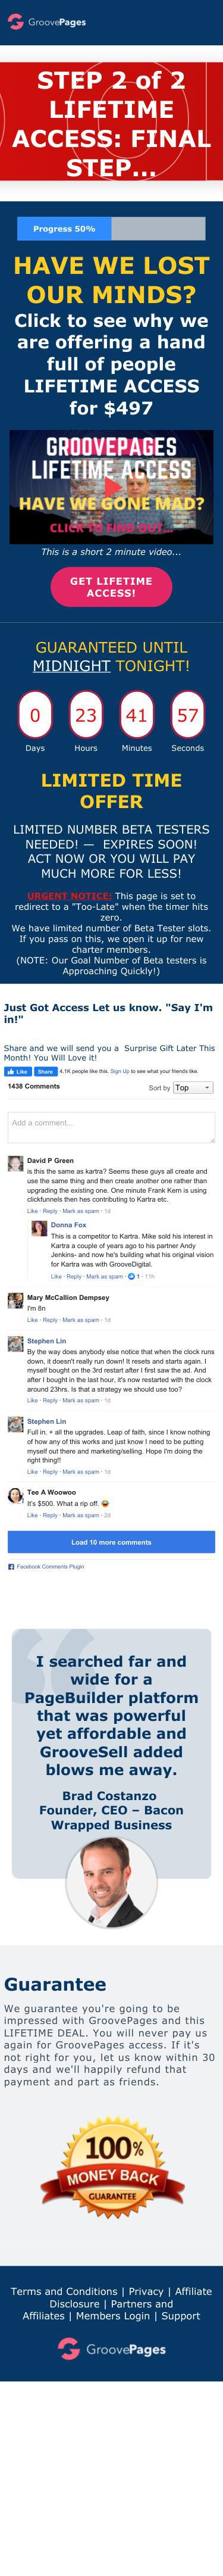Play the GroovePages Lifetime Access video
This screenshot has height=2576, width=223.
point(111,486)
